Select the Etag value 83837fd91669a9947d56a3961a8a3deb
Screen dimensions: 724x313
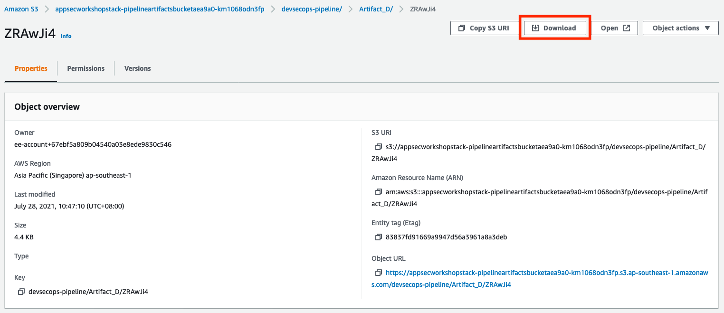coord(446,237)
